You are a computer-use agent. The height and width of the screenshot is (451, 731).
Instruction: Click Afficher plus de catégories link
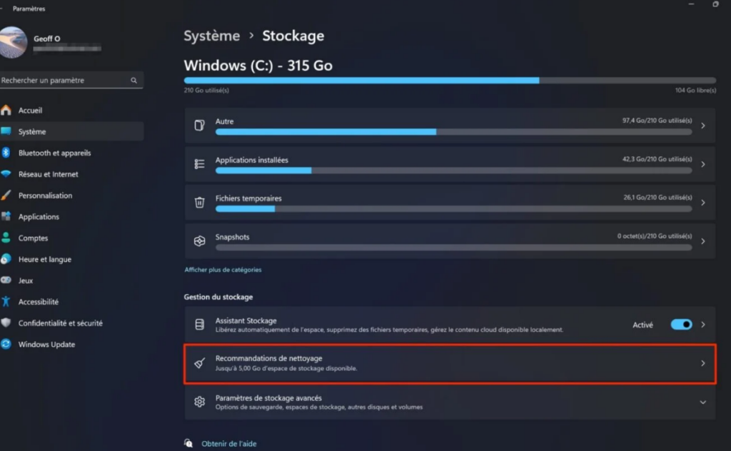click(223, 270)
